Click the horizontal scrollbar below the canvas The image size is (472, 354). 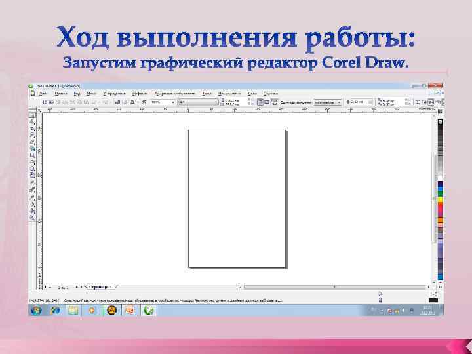click(336, 288)
